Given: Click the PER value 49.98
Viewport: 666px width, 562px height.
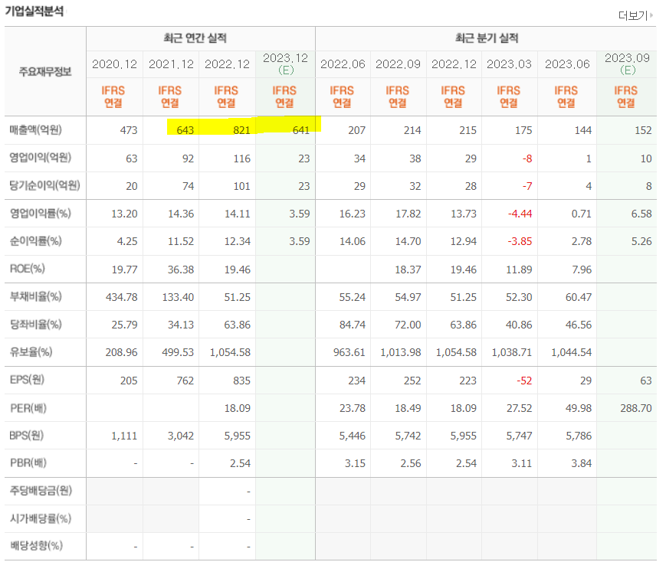Looking at the screenshot, I should 579,408.
